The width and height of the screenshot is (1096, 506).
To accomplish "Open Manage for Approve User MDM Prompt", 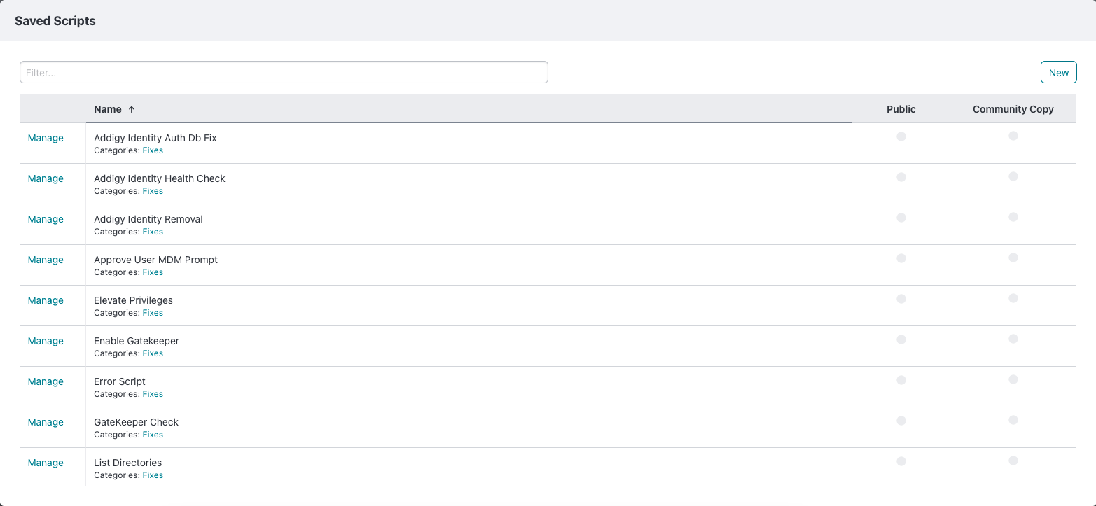I will tap(46, 260).
